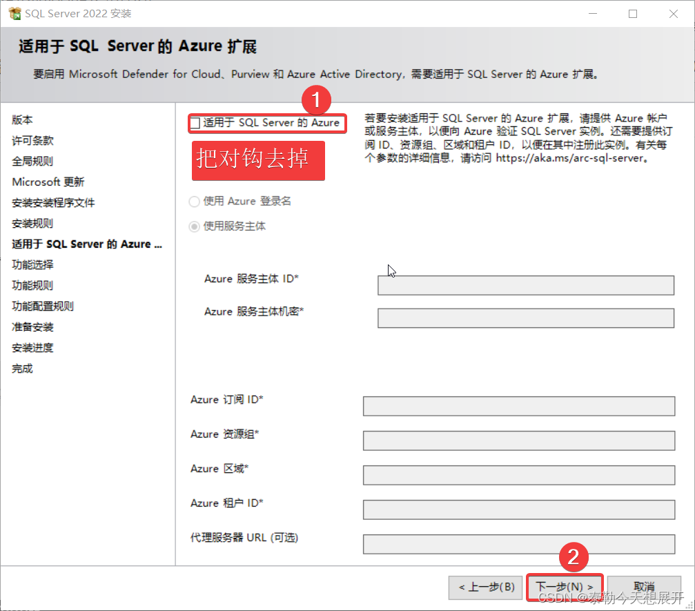Click the Azure 服务主体 ID input field
The image size is (695, 611).
coord(526,286)
